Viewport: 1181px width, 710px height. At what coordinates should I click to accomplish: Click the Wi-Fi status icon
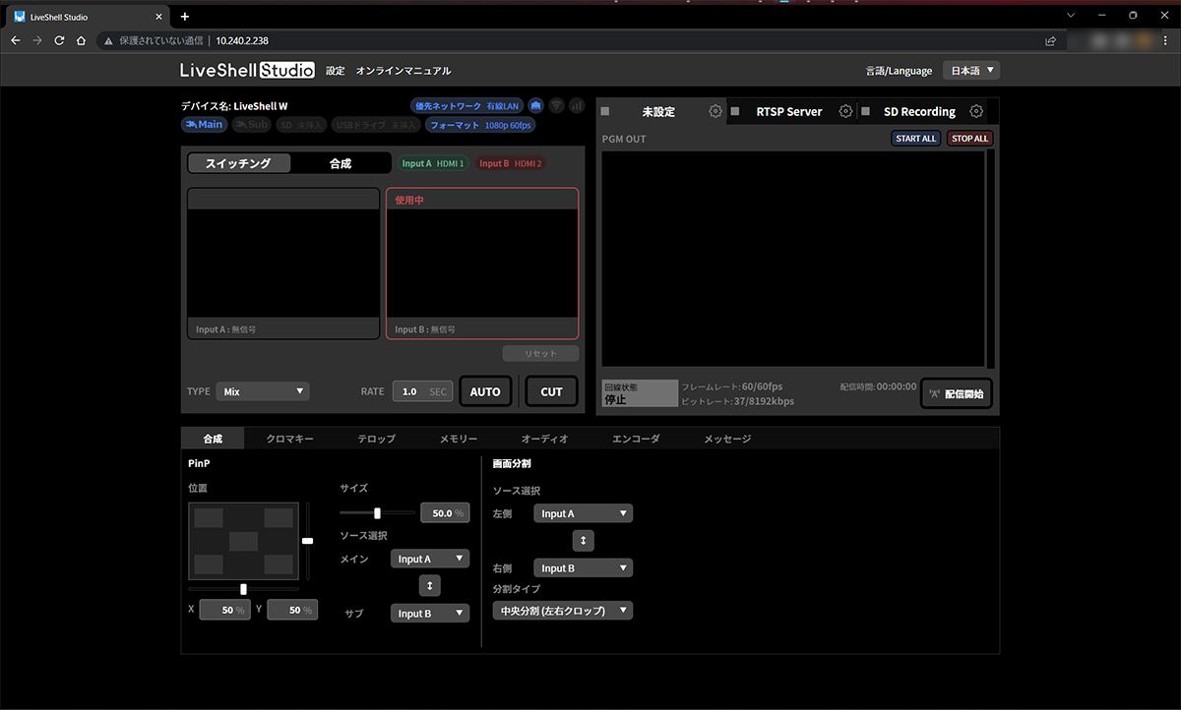pyautogui.click(x=556, y=105)
